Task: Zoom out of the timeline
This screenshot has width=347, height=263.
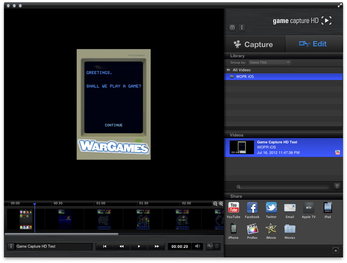Action: [215, 203]
